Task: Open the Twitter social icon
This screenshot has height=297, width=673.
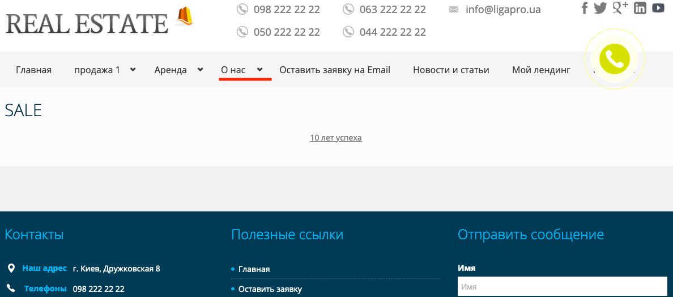Action: [600, 9]
